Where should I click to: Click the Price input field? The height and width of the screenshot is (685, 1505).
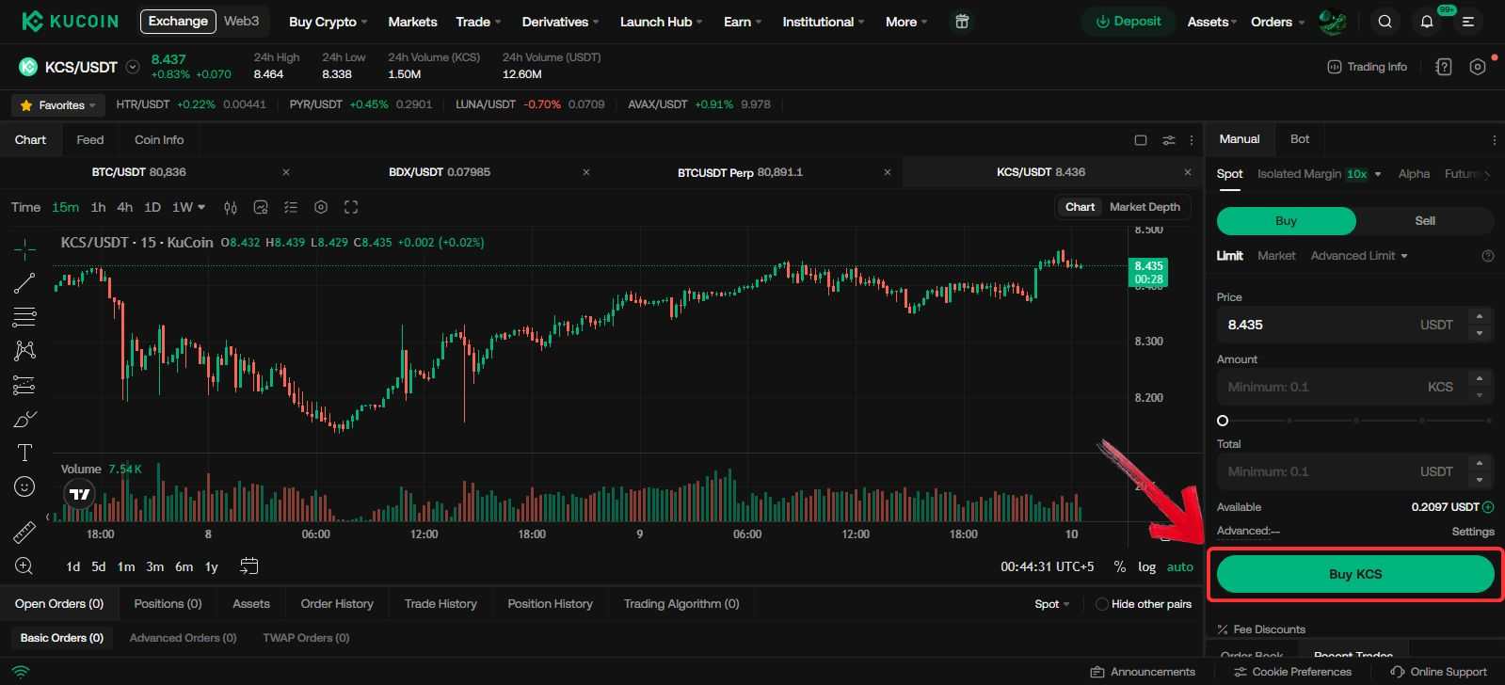[1355, 325]
